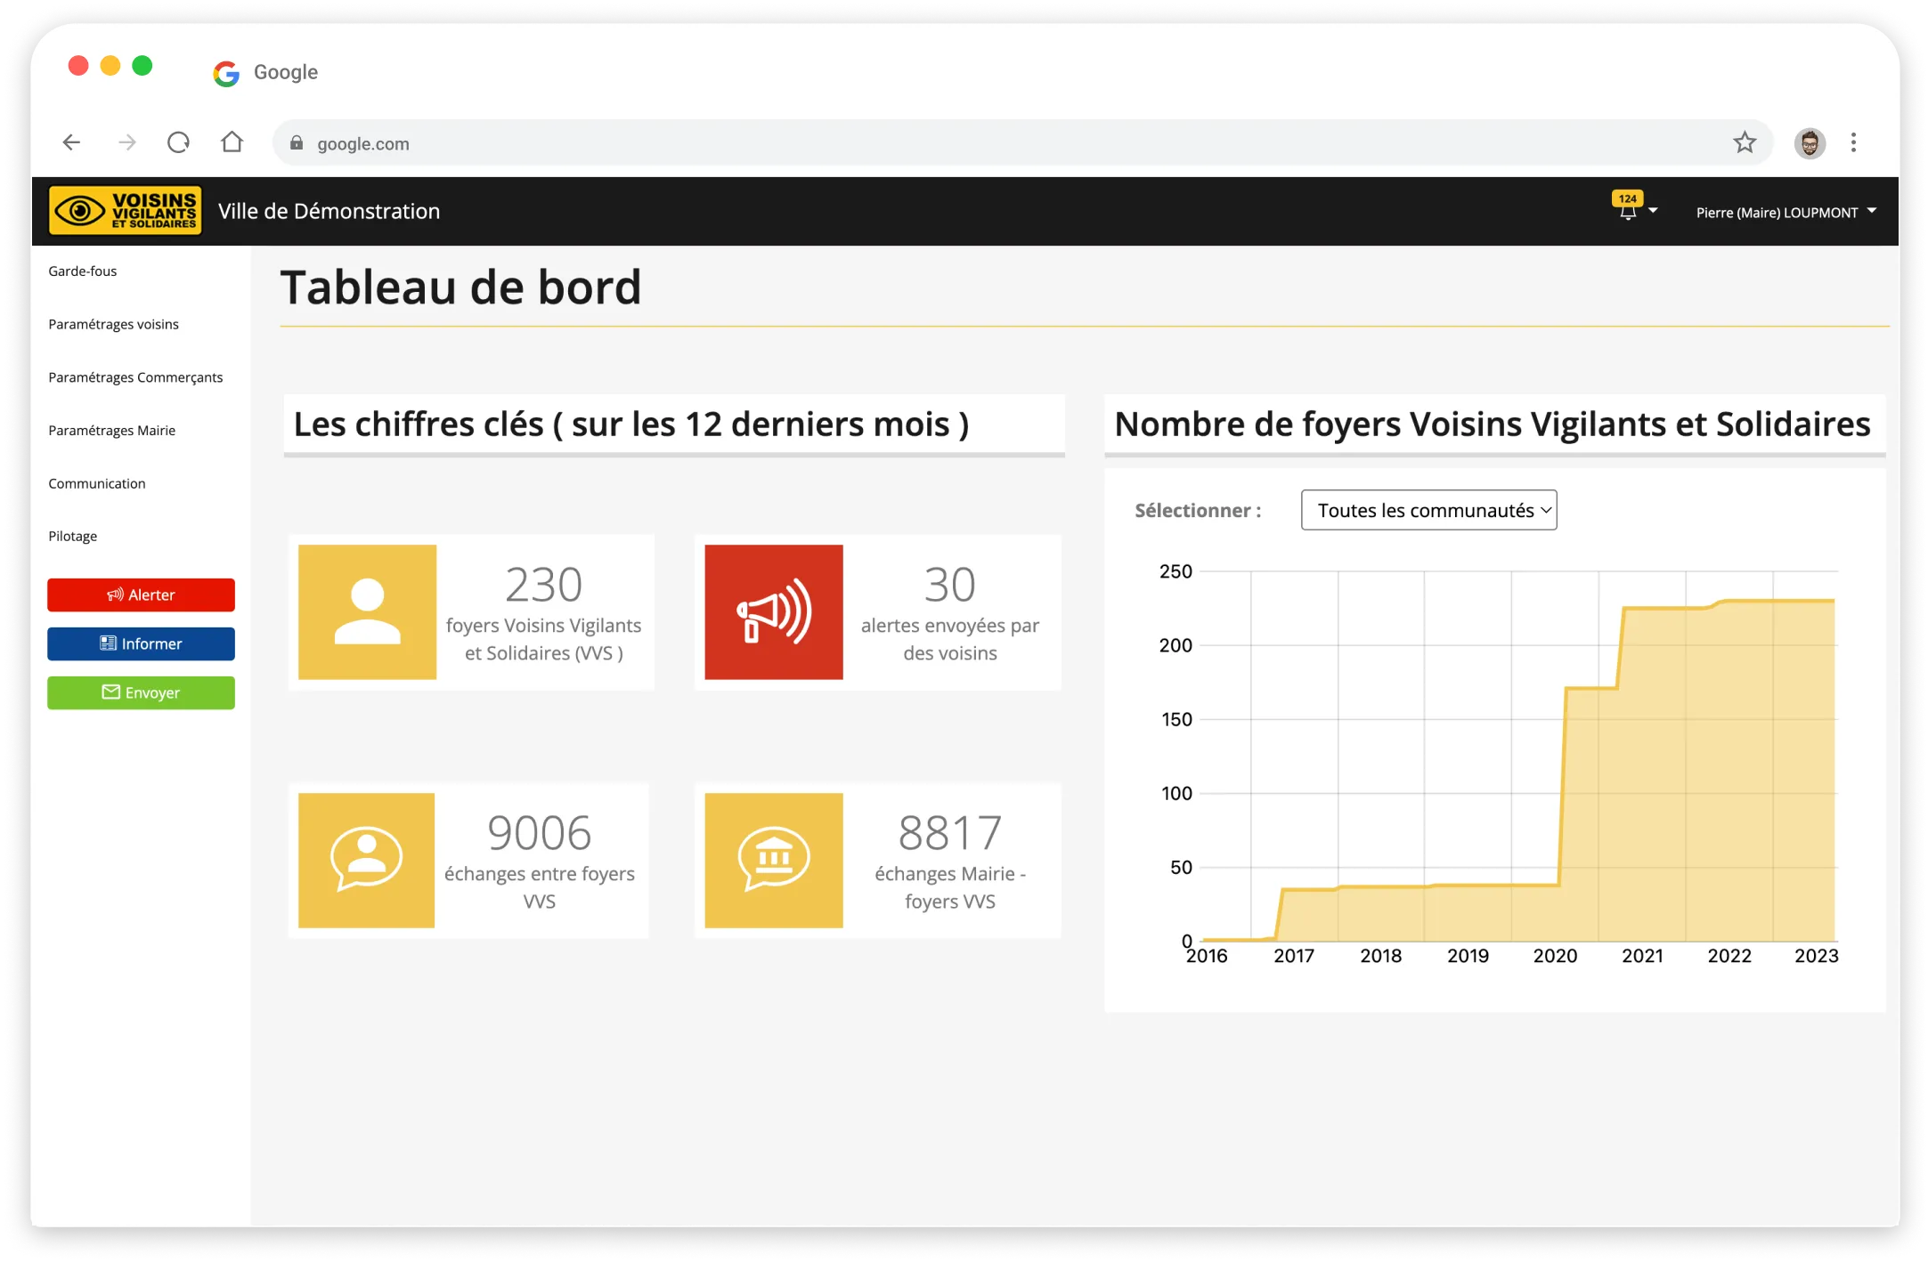Open Garde-fous in the sidebar

point(83,271)
